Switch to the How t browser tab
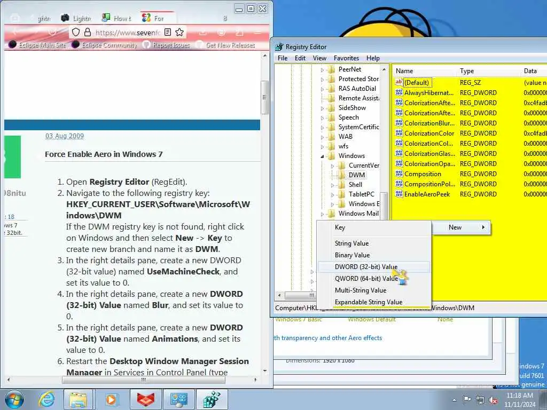This screenshot has width=547, height=410. pyautogui.click(x=116, y=18)
